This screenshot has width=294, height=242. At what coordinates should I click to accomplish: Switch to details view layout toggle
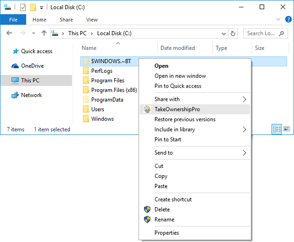tap(276, 129)
